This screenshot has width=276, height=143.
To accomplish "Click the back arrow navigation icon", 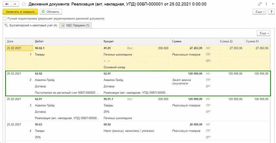I will click(x=7, y=4).
